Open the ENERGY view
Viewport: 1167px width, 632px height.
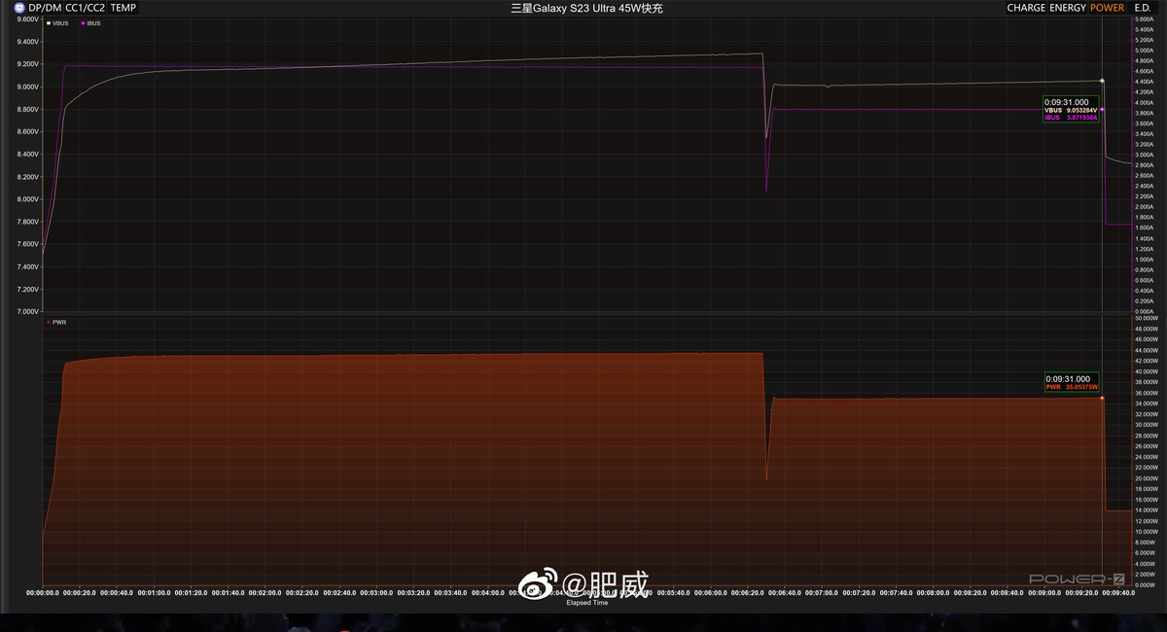tap(1068, 8)
